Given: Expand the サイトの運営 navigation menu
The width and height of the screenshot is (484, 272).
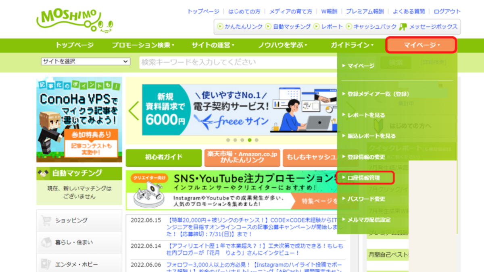Looking at the screenshot, I should (x=213, y=45).
